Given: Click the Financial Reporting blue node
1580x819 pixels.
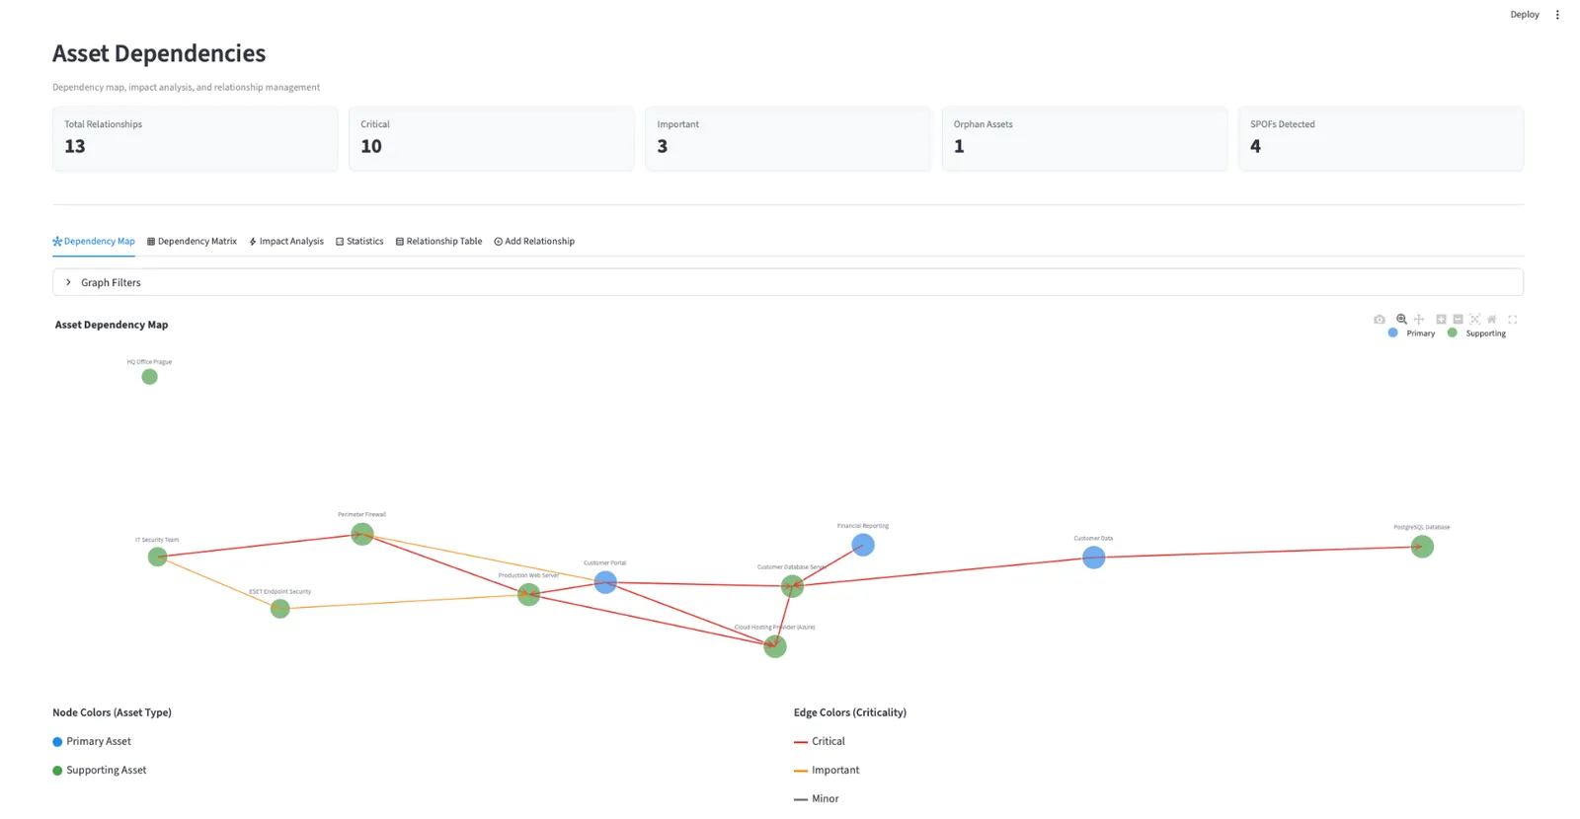Looking at the screenshot, I should coord(863,545).
